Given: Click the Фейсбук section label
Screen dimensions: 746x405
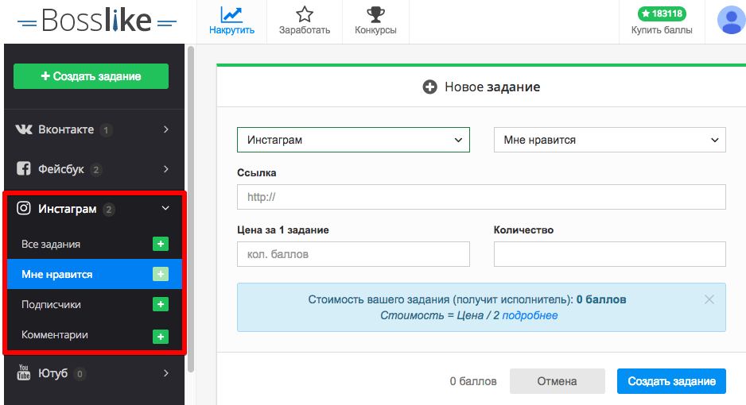Looking at the screenshot, I should click(61, 169).
